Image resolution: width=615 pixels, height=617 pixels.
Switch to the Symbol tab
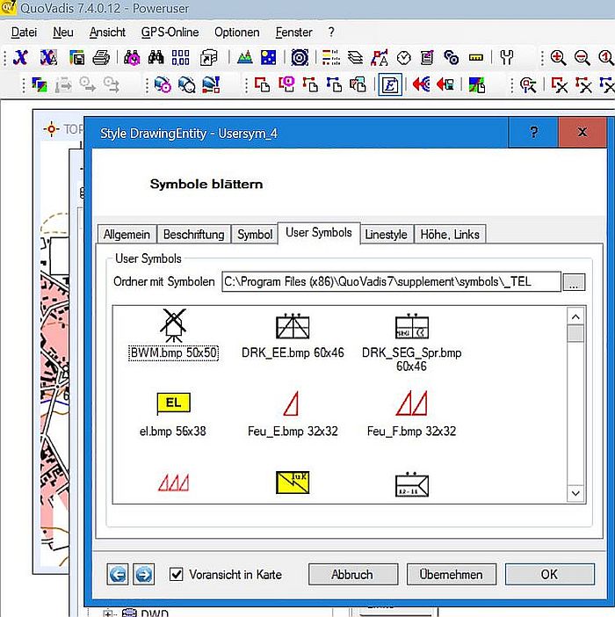(x=255, y=235)
